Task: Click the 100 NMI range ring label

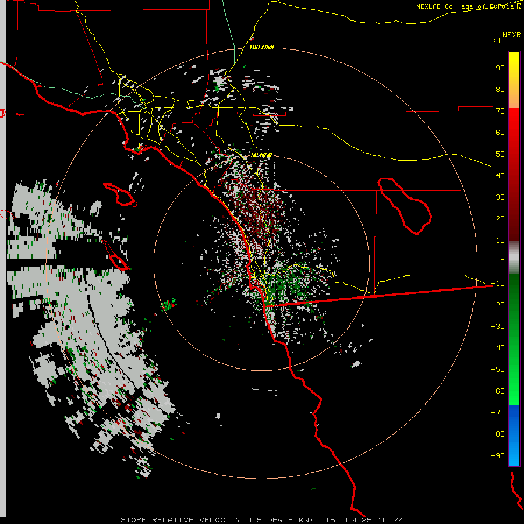Action: coord(261,47)
